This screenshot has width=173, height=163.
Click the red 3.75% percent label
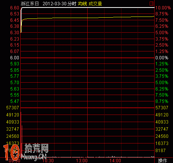tap(162, 39)
